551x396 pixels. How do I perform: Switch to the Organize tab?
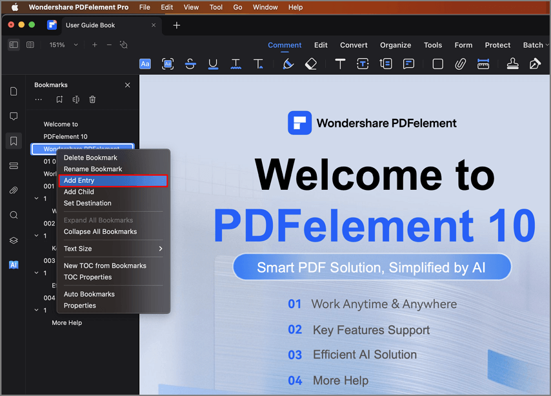[x=396, y=45]
